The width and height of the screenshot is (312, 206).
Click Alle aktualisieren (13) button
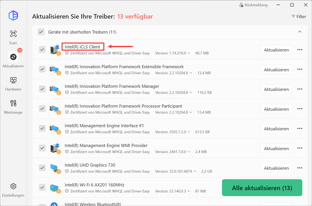[x=262, y=188]
